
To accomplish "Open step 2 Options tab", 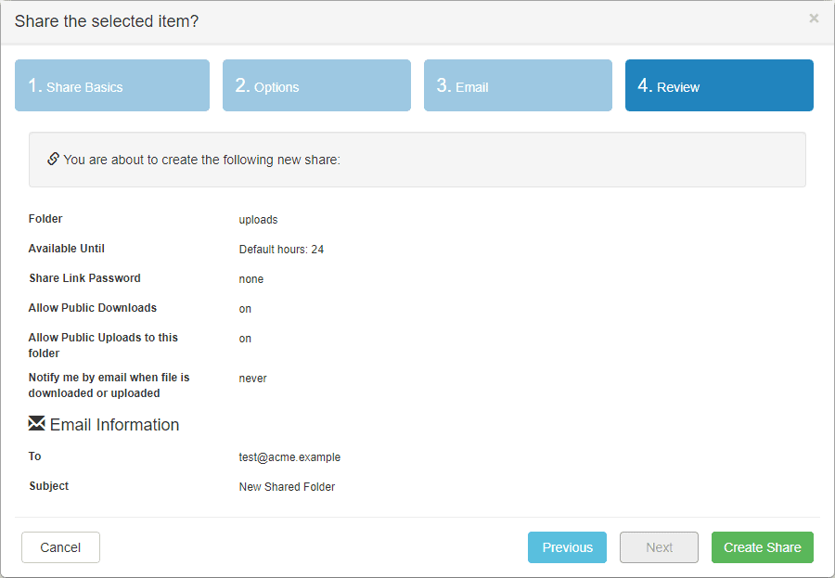I will tap(317, 85).
